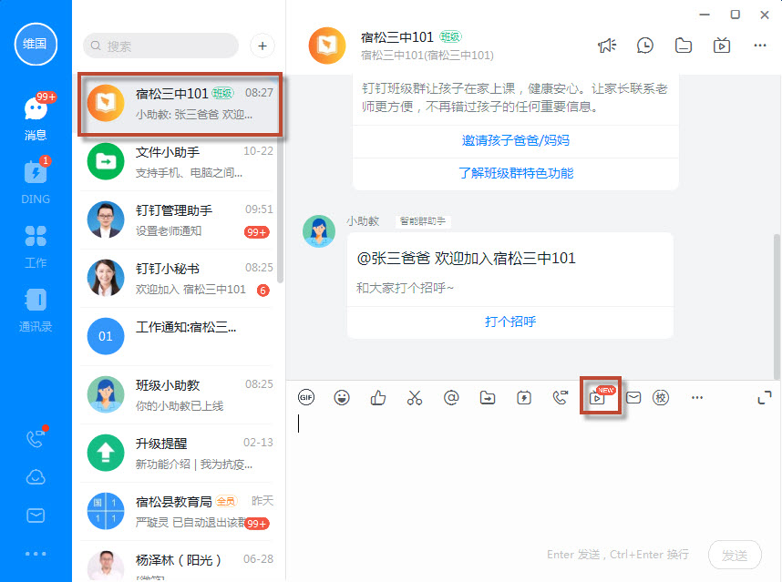
Task: Take a screenshot with the scissors tool
Action: (x=415, y=398)
